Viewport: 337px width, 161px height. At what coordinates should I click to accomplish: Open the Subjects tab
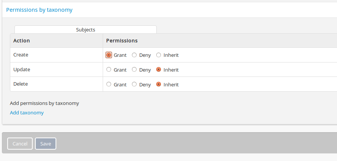click(86, 30)
